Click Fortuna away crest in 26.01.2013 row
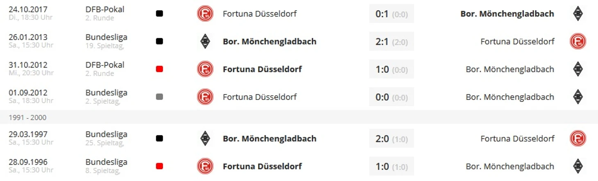 point(578,41)
